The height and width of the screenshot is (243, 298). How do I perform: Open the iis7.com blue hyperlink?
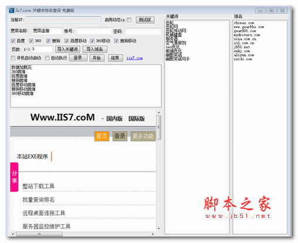coord(134,58)
